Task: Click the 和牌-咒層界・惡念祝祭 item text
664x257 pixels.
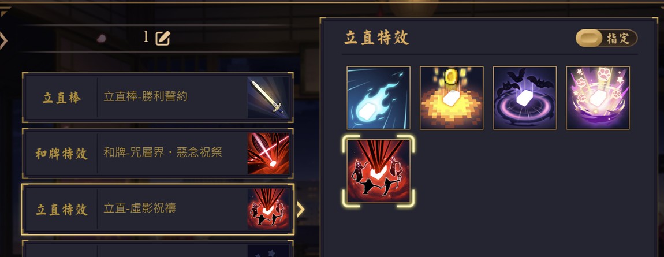Action: 163,152
